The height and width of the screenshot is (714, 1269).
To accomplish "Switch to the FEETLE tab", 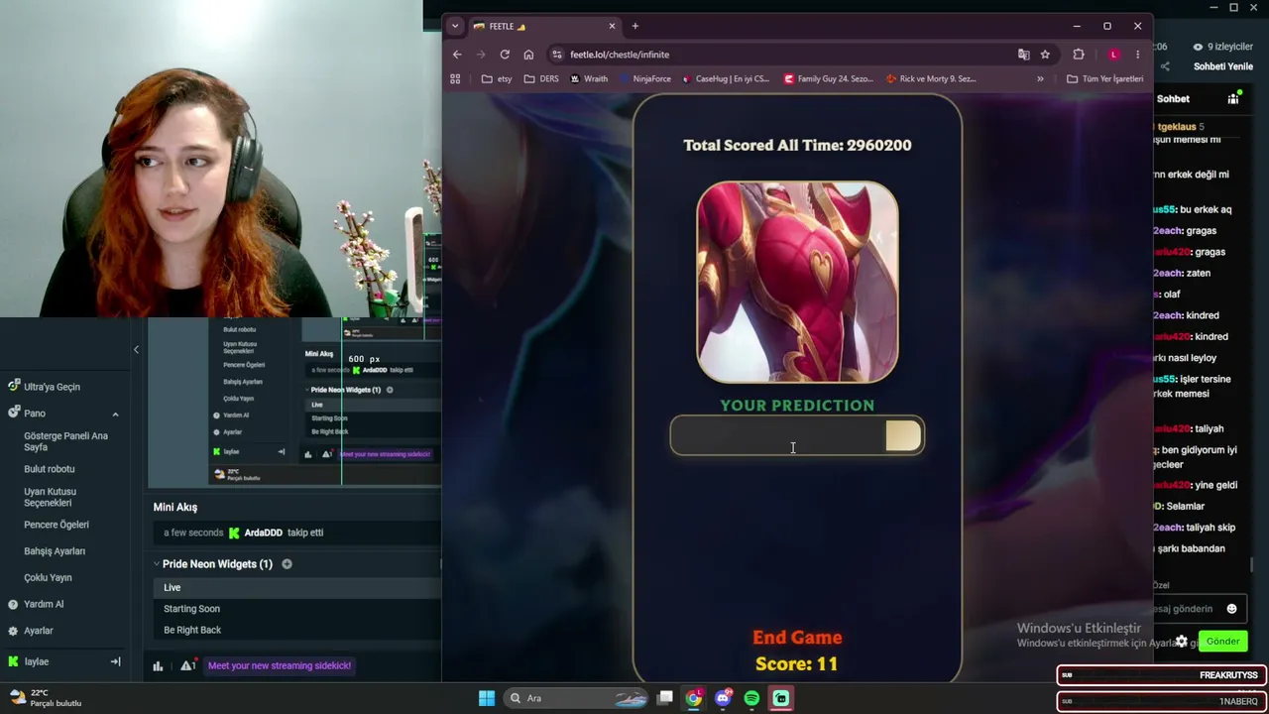I will [542, 26].
